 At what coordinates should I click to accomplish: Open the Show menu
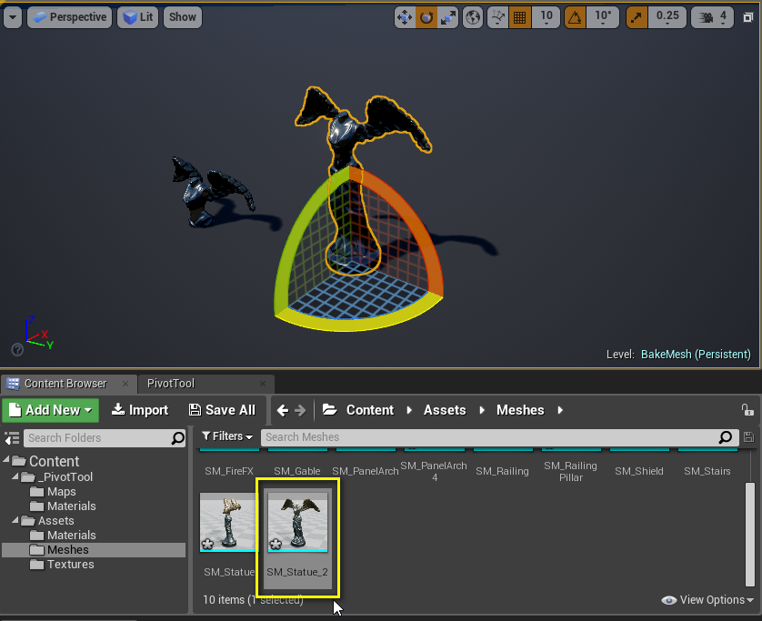tap(182, 16)
